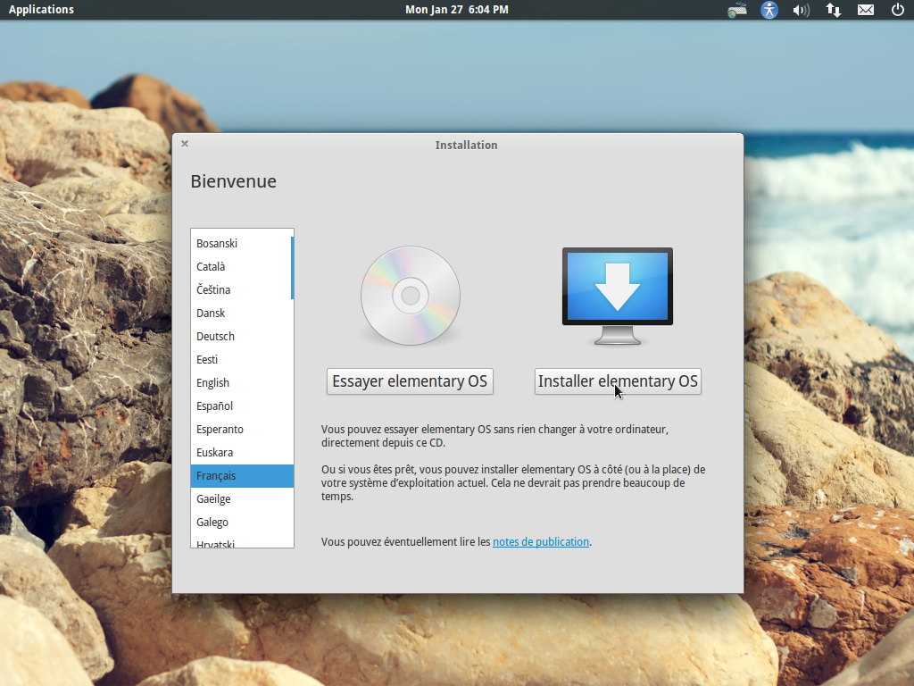Open the power session indicator

click(x=898, y=10)
